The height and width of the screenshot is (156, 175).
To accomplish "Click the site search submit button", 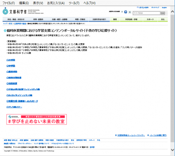I will (163, 13).
